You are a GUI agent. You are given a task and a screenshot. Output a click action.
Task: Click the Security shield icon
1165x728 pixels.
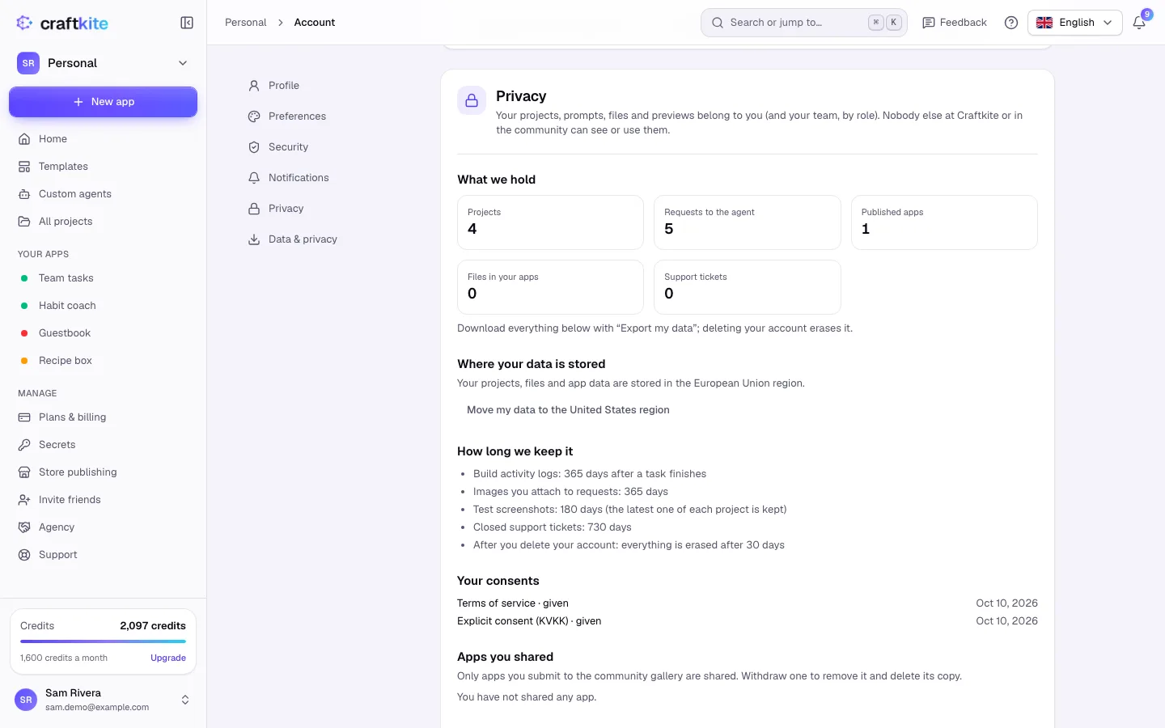254,147
